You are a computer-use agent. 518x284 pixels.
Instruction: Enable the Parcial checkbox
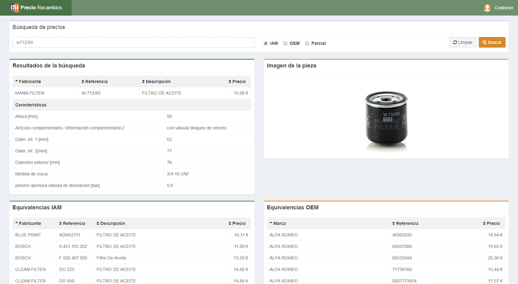[307, 43]
